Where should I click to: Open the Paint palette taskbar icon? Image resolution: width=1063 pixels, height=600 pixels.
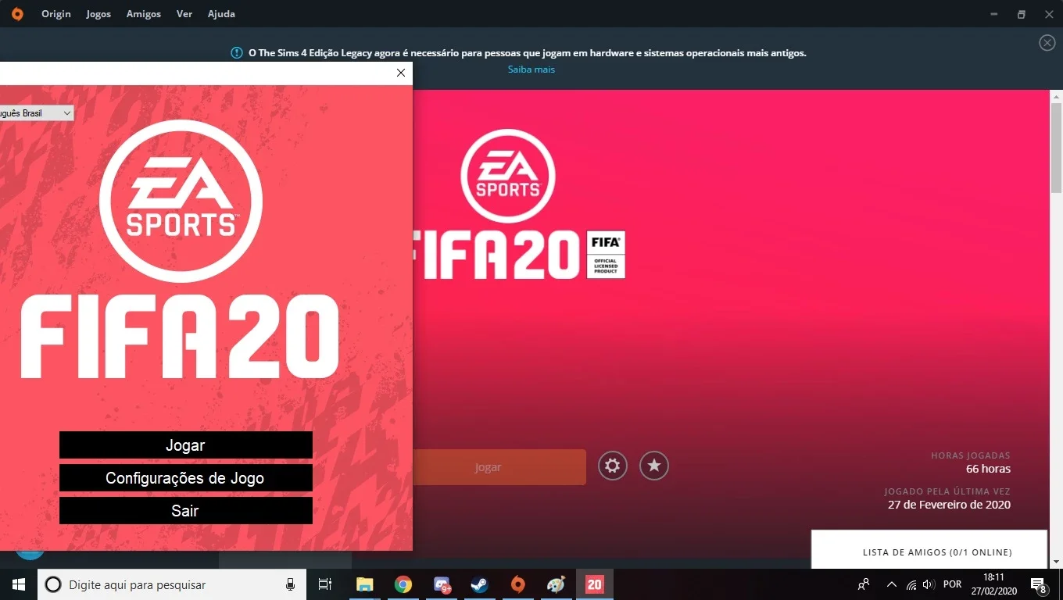[x=556, y=584]
